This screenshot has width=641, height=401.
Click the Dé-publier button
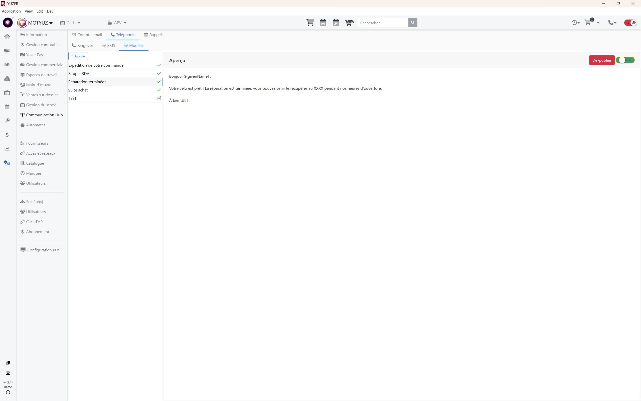point(601,60)
